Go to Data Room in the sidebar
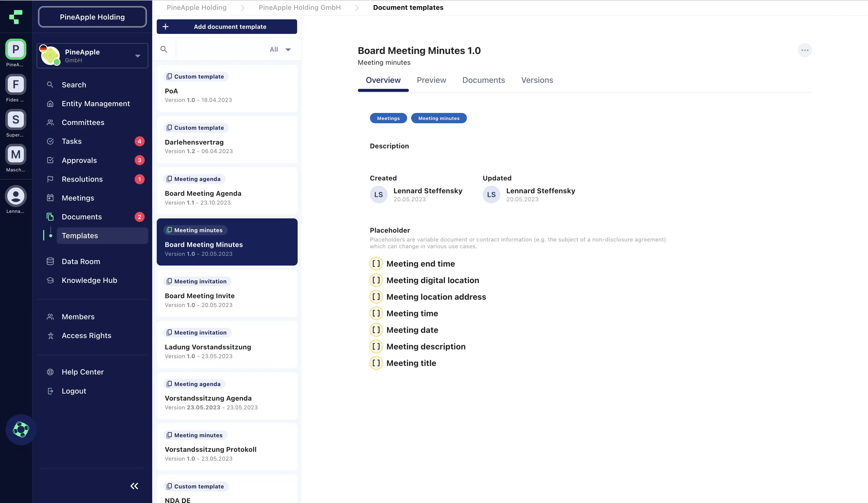 (81, 262)
